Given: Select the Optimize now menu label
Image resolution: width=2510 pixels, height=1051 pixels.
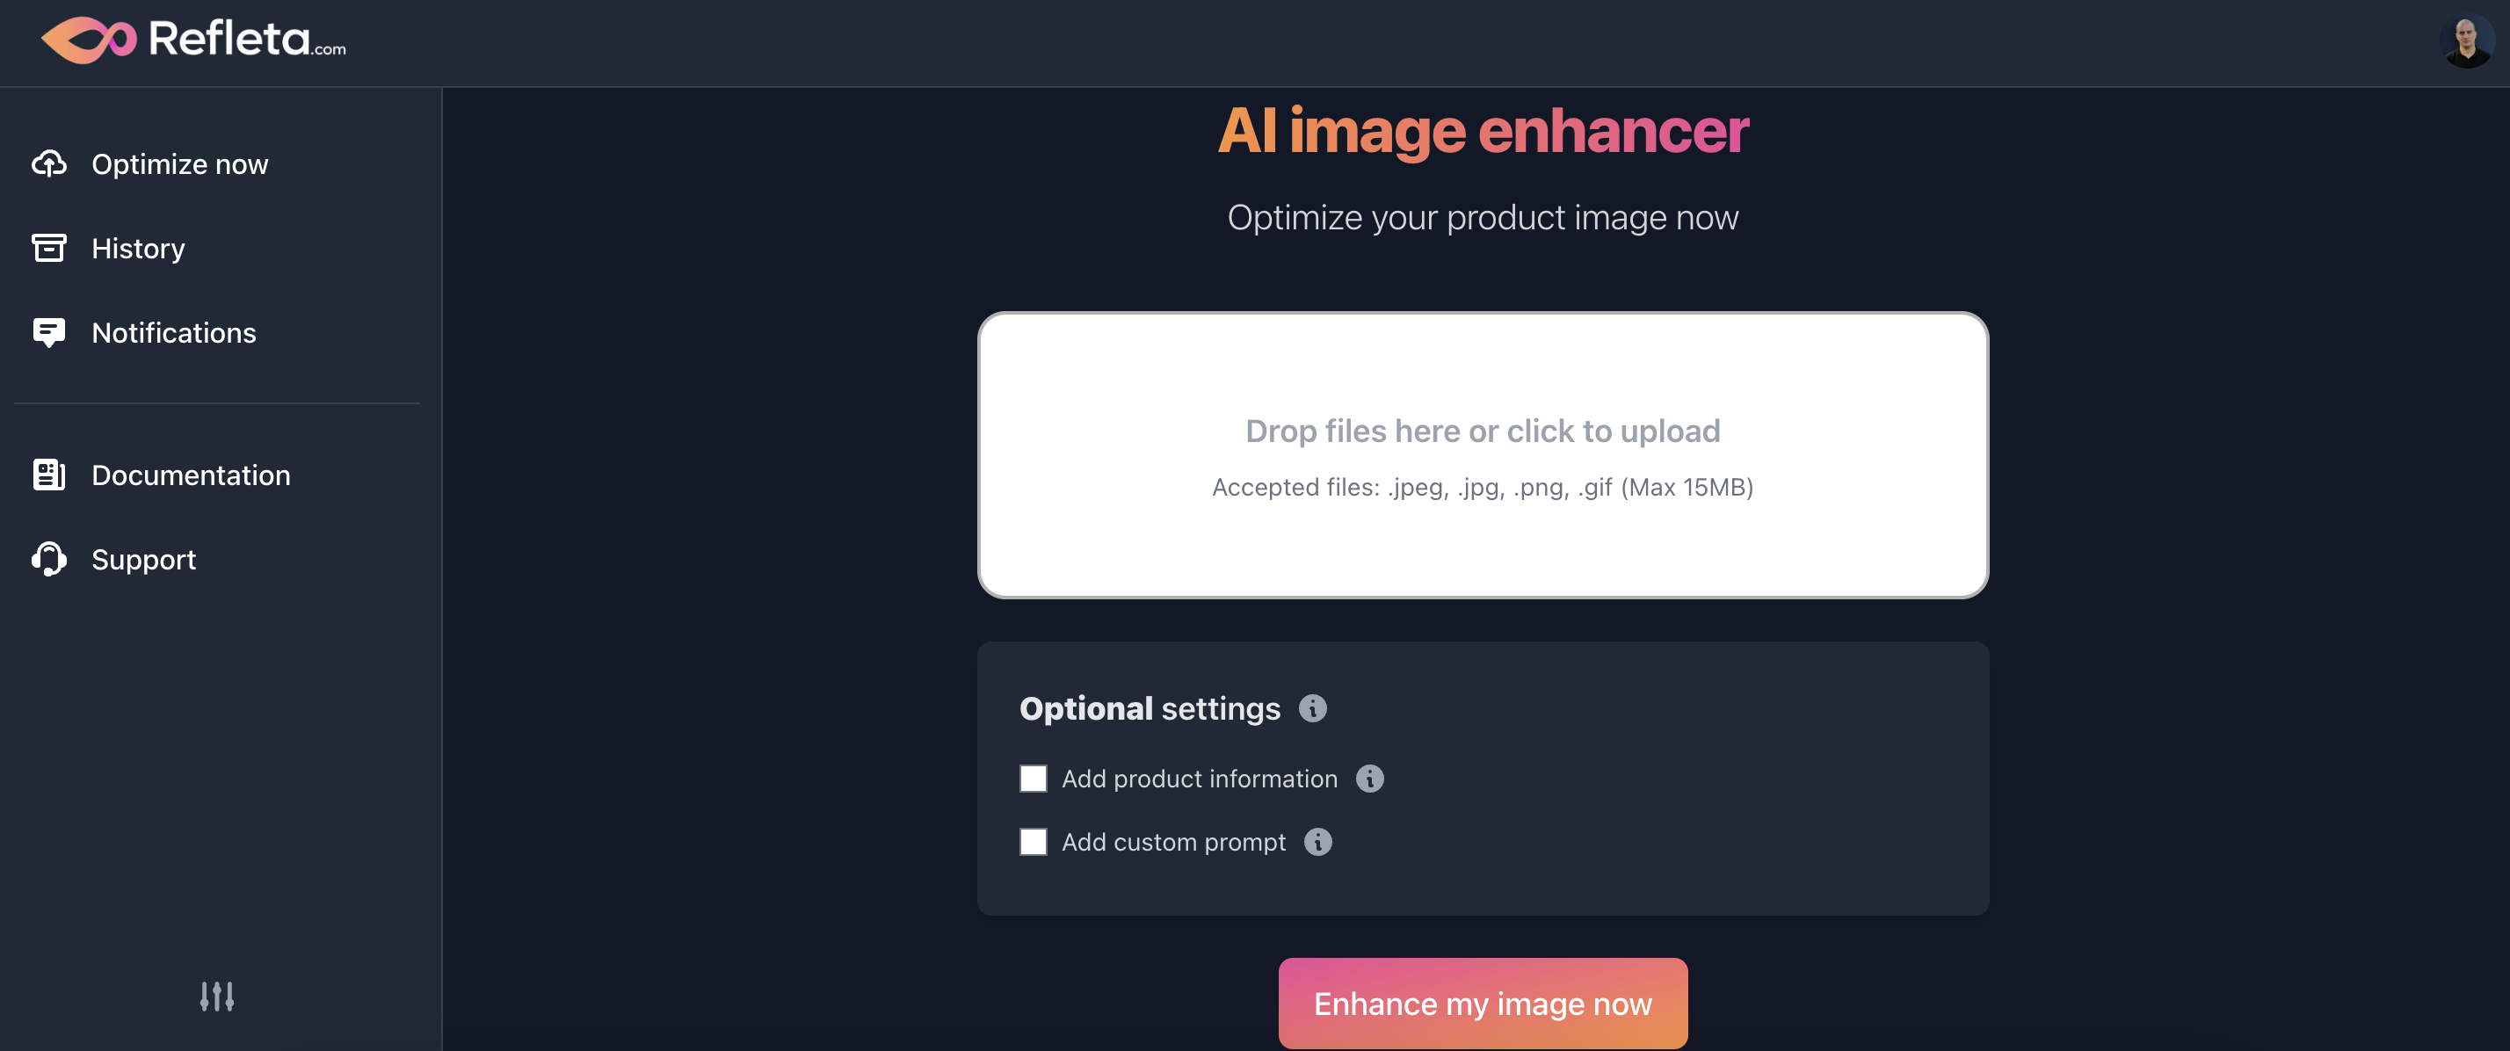Looking at the screenshot, I should 179,164.
